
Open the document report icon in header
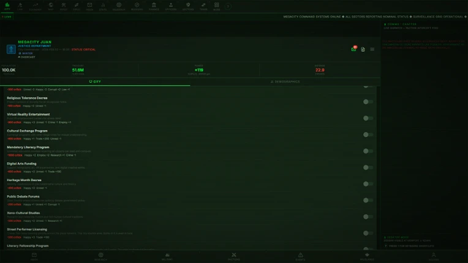point(363,50)
